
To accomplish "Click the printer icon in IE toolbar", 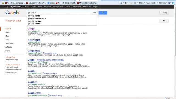I will [135, 3].
